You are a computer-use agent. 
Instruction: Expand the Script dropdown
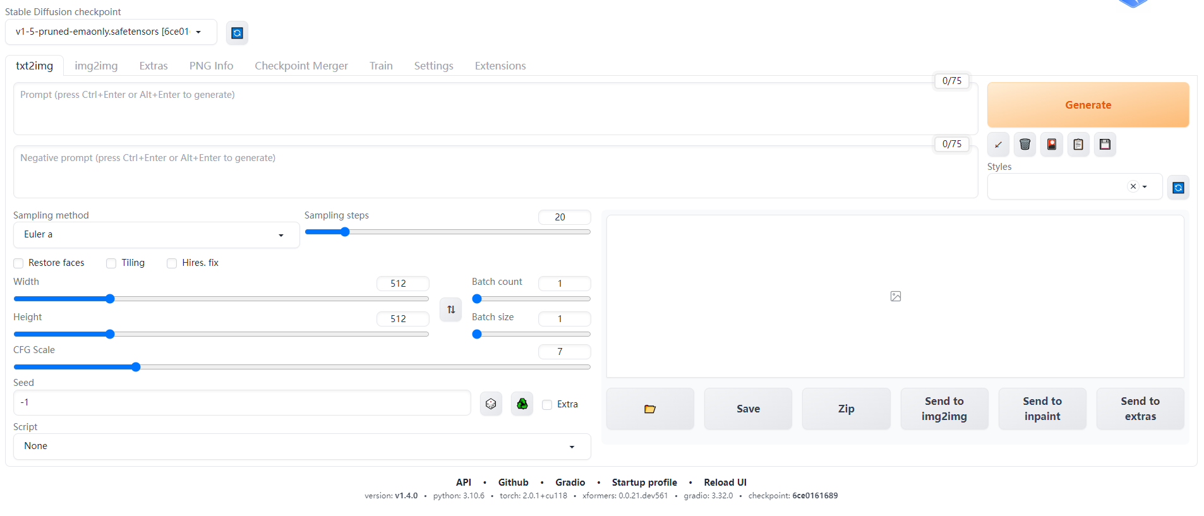click(x=301, y=447)
